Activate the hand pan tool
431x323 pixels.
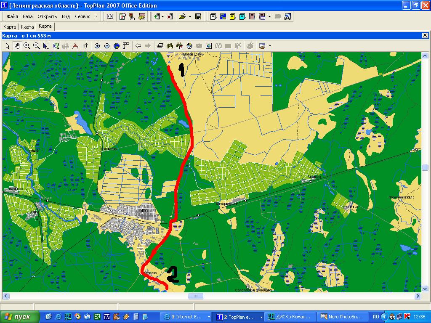pos(17,46)
